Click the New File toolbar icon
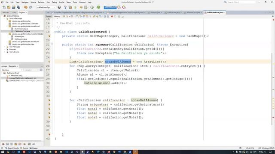 (x=4, y=7)
